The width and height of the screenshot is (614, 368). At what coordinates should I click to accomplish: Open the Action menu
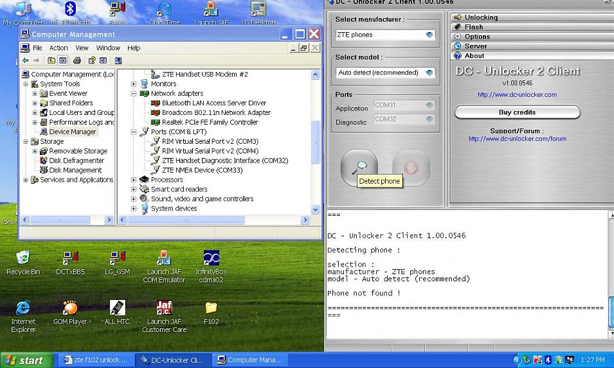coord(59,48)
